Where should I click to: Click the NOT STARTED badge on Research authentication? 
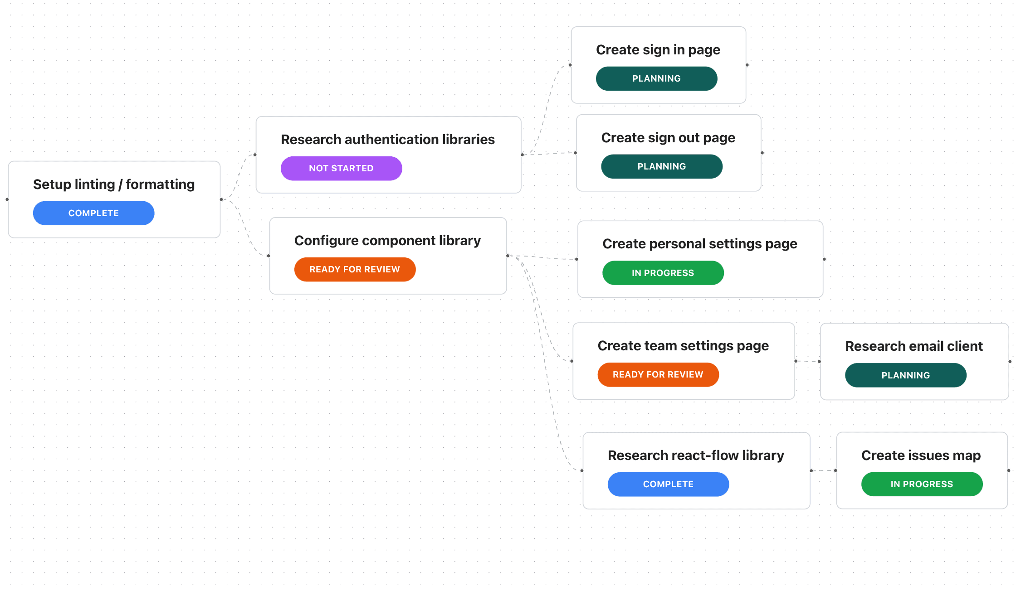[x=342, y=167]
